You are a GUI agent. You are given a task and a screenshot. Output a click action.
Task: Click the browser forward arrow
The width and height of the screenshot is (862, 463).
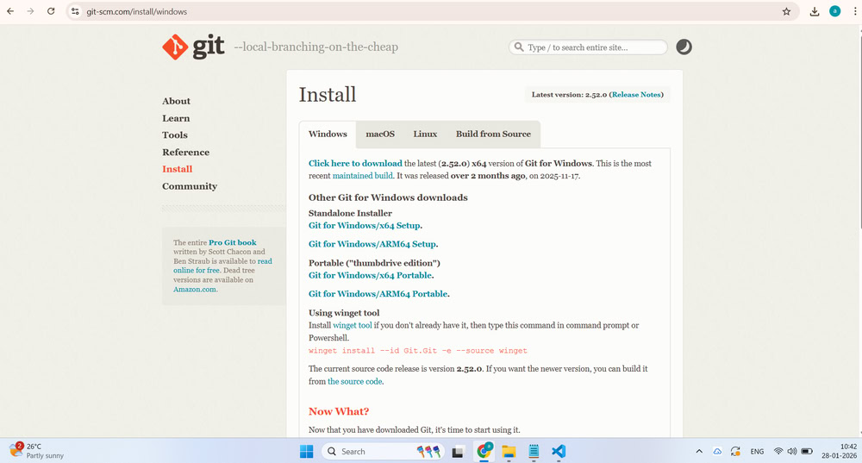click(30, 11)
